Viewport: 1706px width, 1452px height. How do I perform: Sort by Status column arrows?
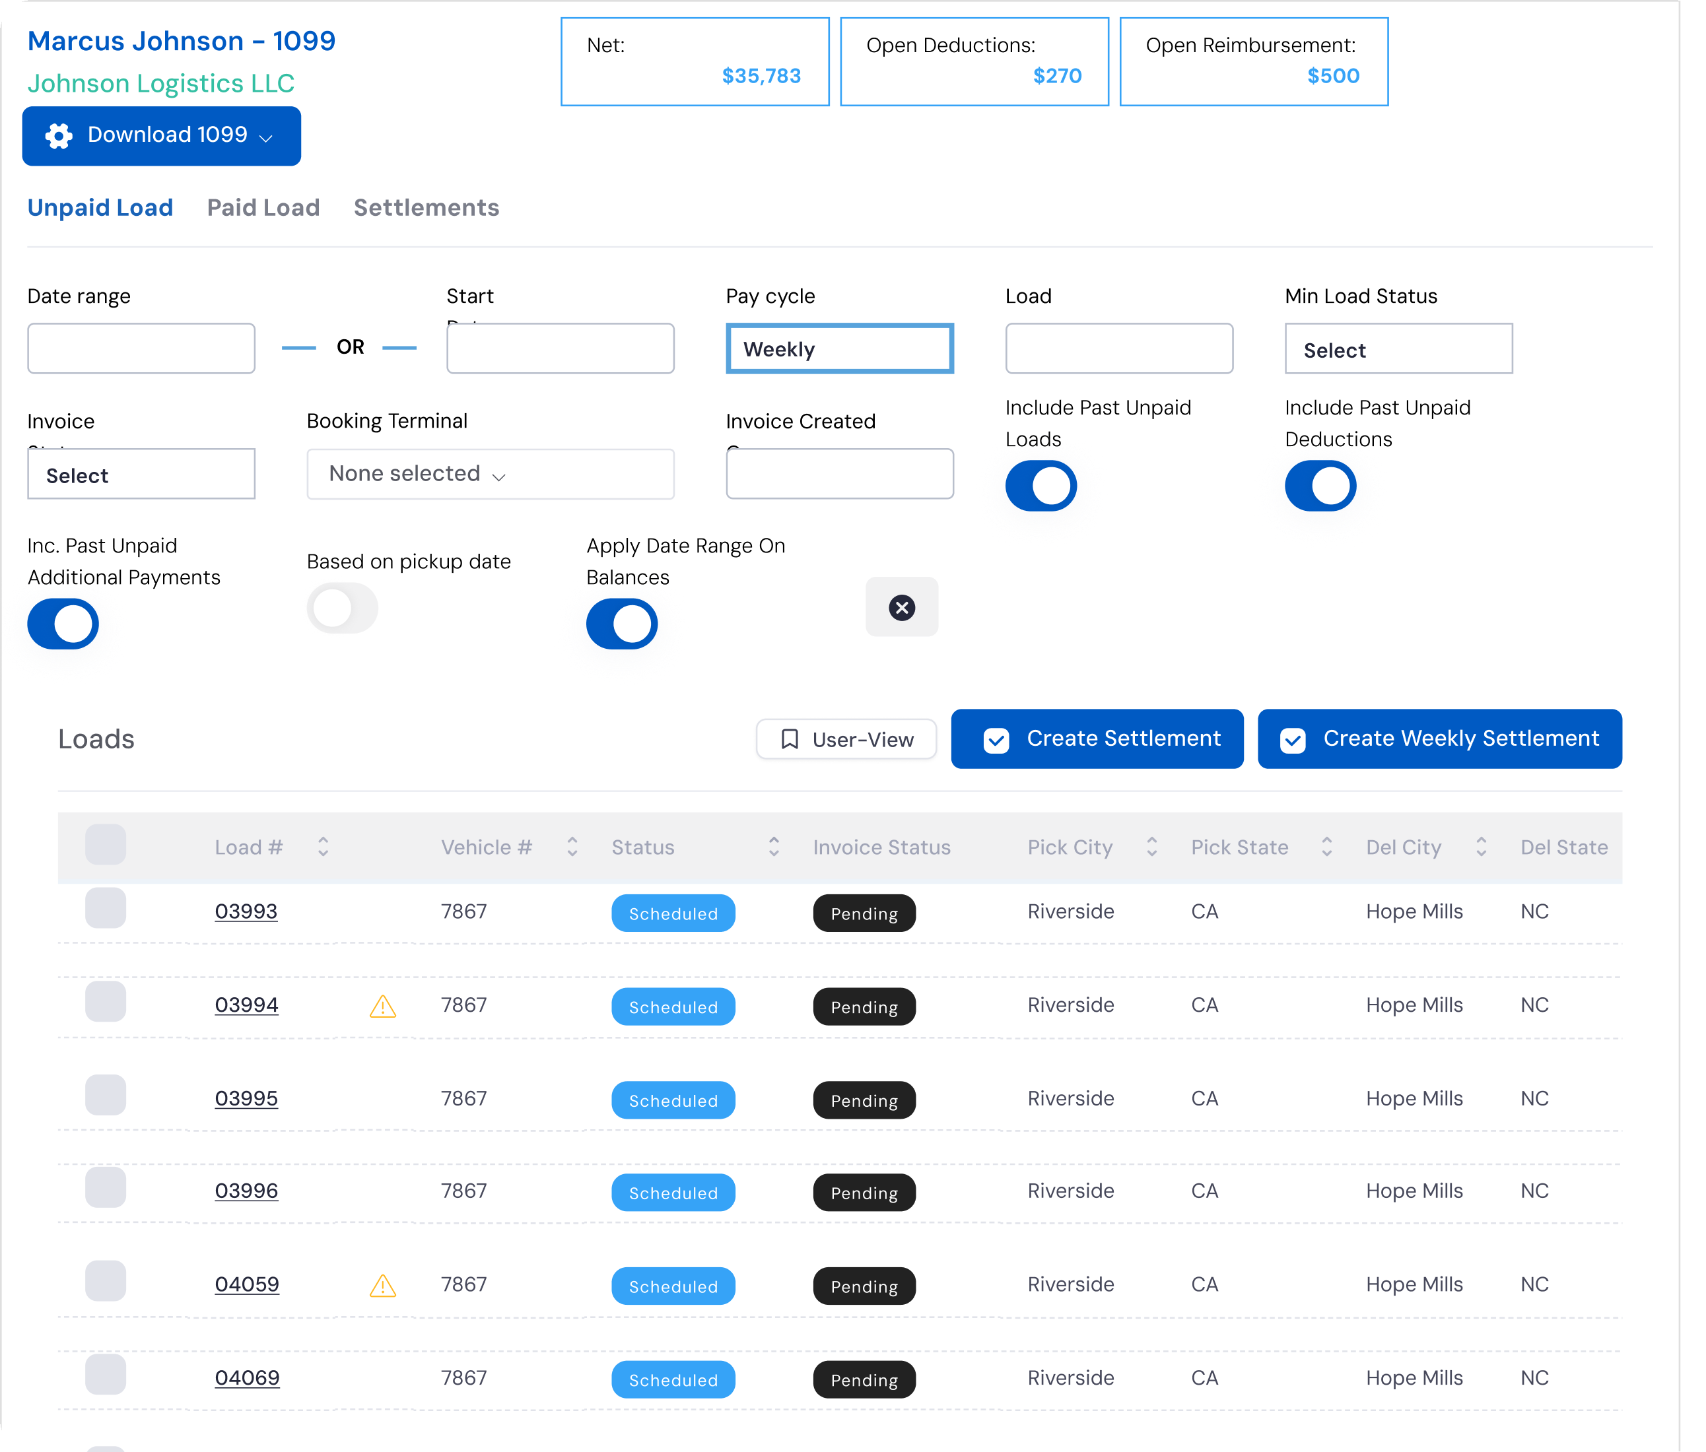tap(774, 847)
